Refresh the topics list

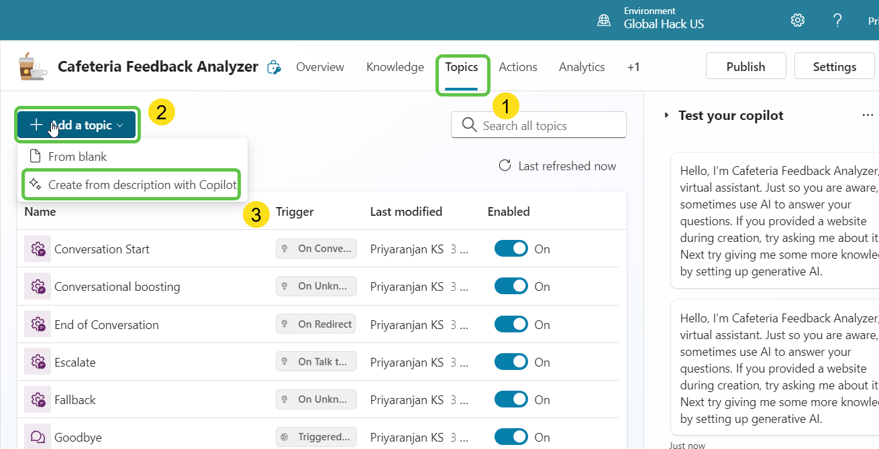pyautogui.click(x=505, y=166)
